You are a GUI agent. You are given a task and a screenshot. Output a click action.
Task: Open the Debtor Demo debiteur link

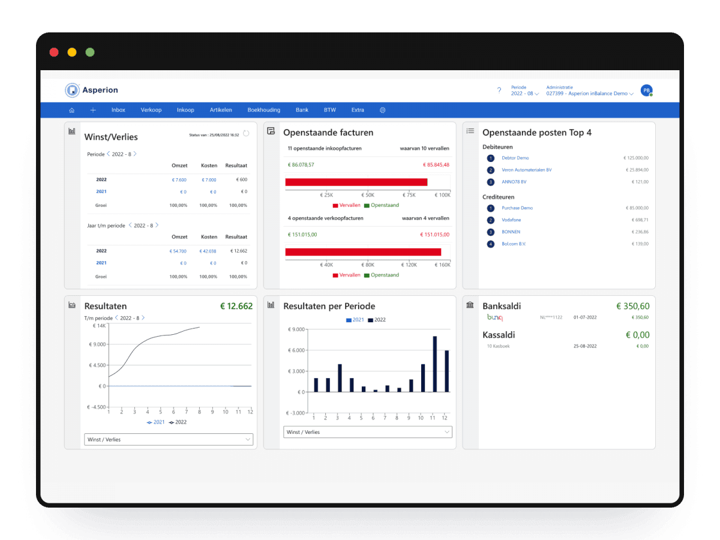click(x=515, y=158)
